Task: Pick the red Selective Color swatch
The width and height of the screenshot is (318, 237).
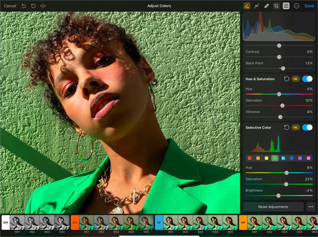Action: [x=250, y=158]
